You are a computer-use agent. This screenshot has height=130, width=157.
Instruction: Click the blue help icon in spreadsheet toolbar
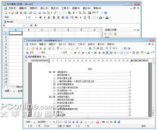(x=105, y=13)
